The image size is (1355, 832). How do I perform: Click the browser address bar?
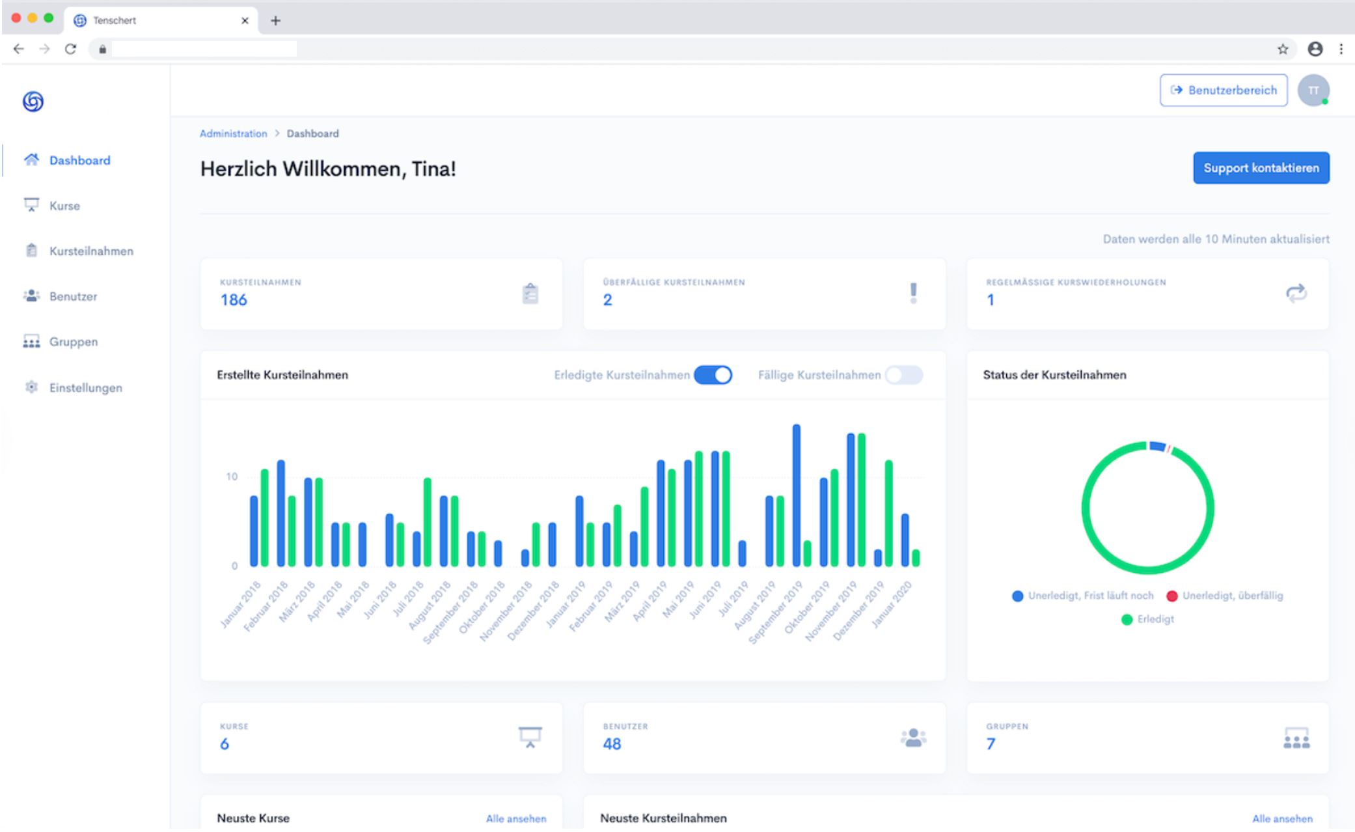click(204, 49)
